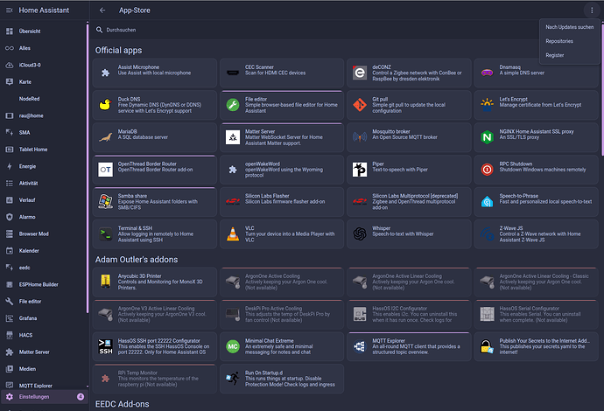Click the Let's Encrypt app icon
The width and height of the screenshot is (604, 411).
click(487, 105)
